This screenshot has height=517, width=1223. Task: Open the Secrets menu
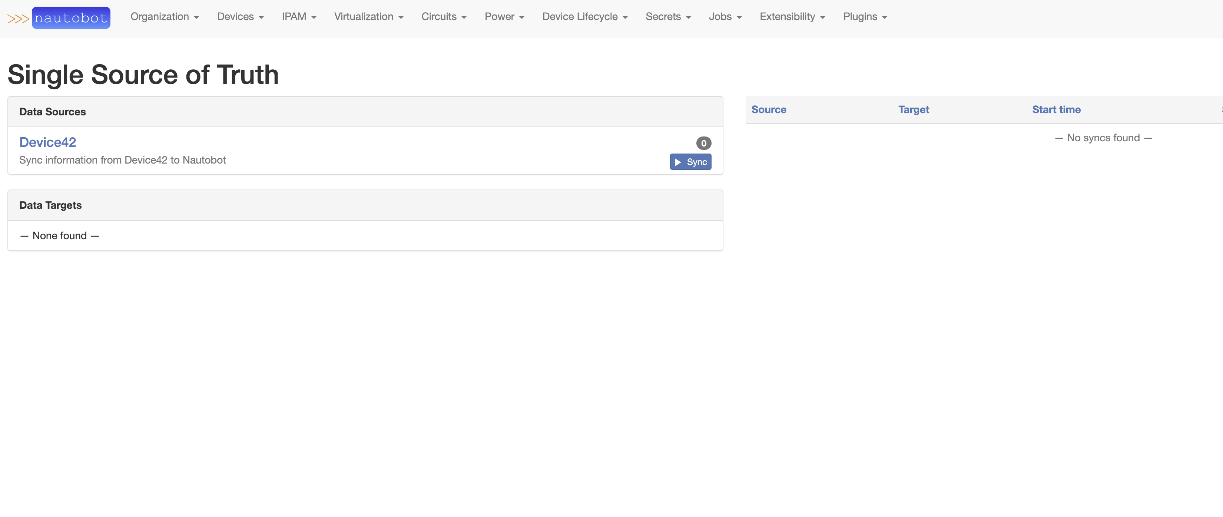[668, 17]
